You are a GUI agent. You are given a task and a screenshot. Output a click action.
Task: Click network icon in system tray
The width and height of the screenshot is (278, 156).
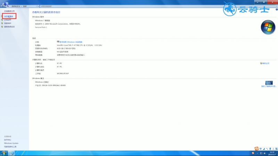click(261, 153)
